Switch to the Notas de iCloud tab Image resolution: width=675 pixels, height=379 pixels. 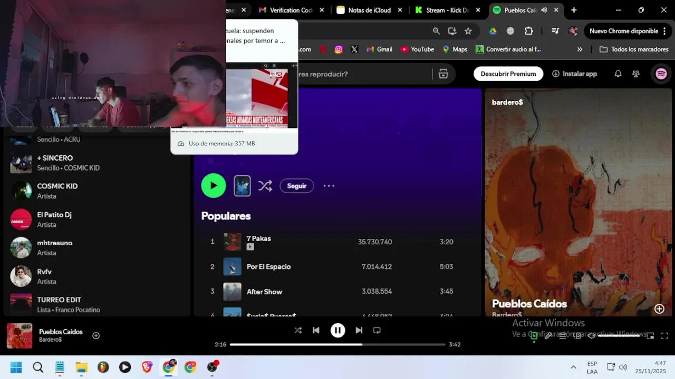pyautogui.click(x=369, y=10)
